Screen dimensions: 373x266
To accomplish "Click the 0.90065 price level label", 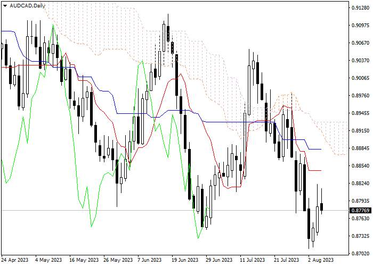I will coord(361,78).
